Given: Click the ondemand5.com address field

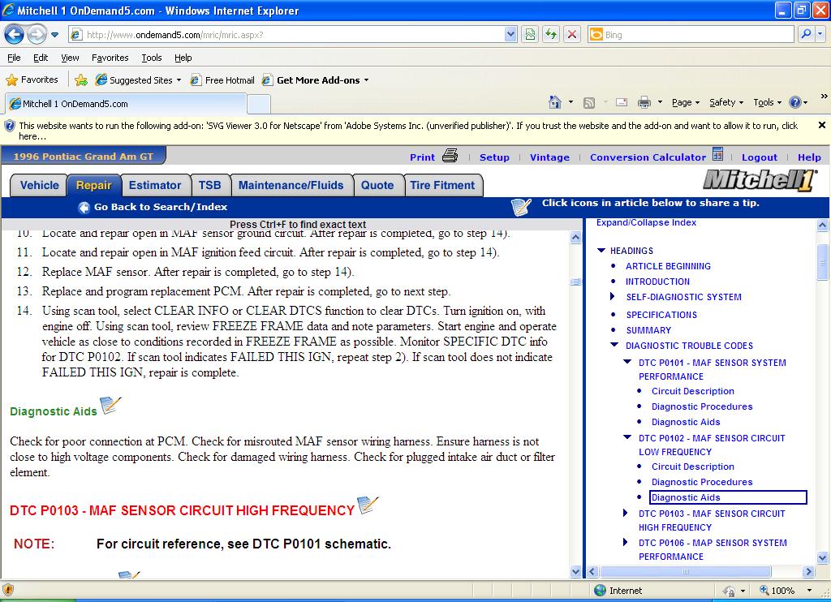Looking at the screenshot, I should coord(286,35).
